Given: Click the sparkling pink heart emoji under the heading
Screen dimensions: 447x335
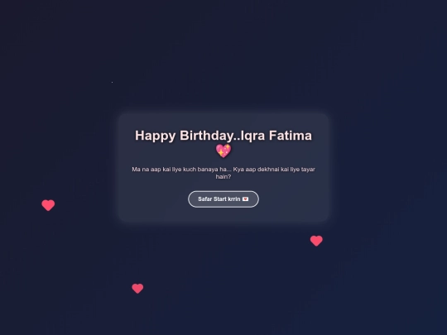Looking at the screenshot, I should (223, 151).
